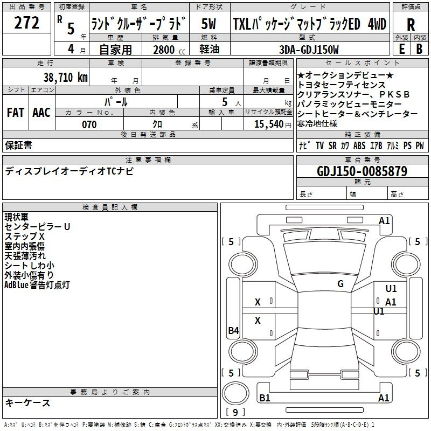The width and height of the screenshot is (431, 431).
Task: Click inspector note 外装小傷有り
Action: [29, 275]
